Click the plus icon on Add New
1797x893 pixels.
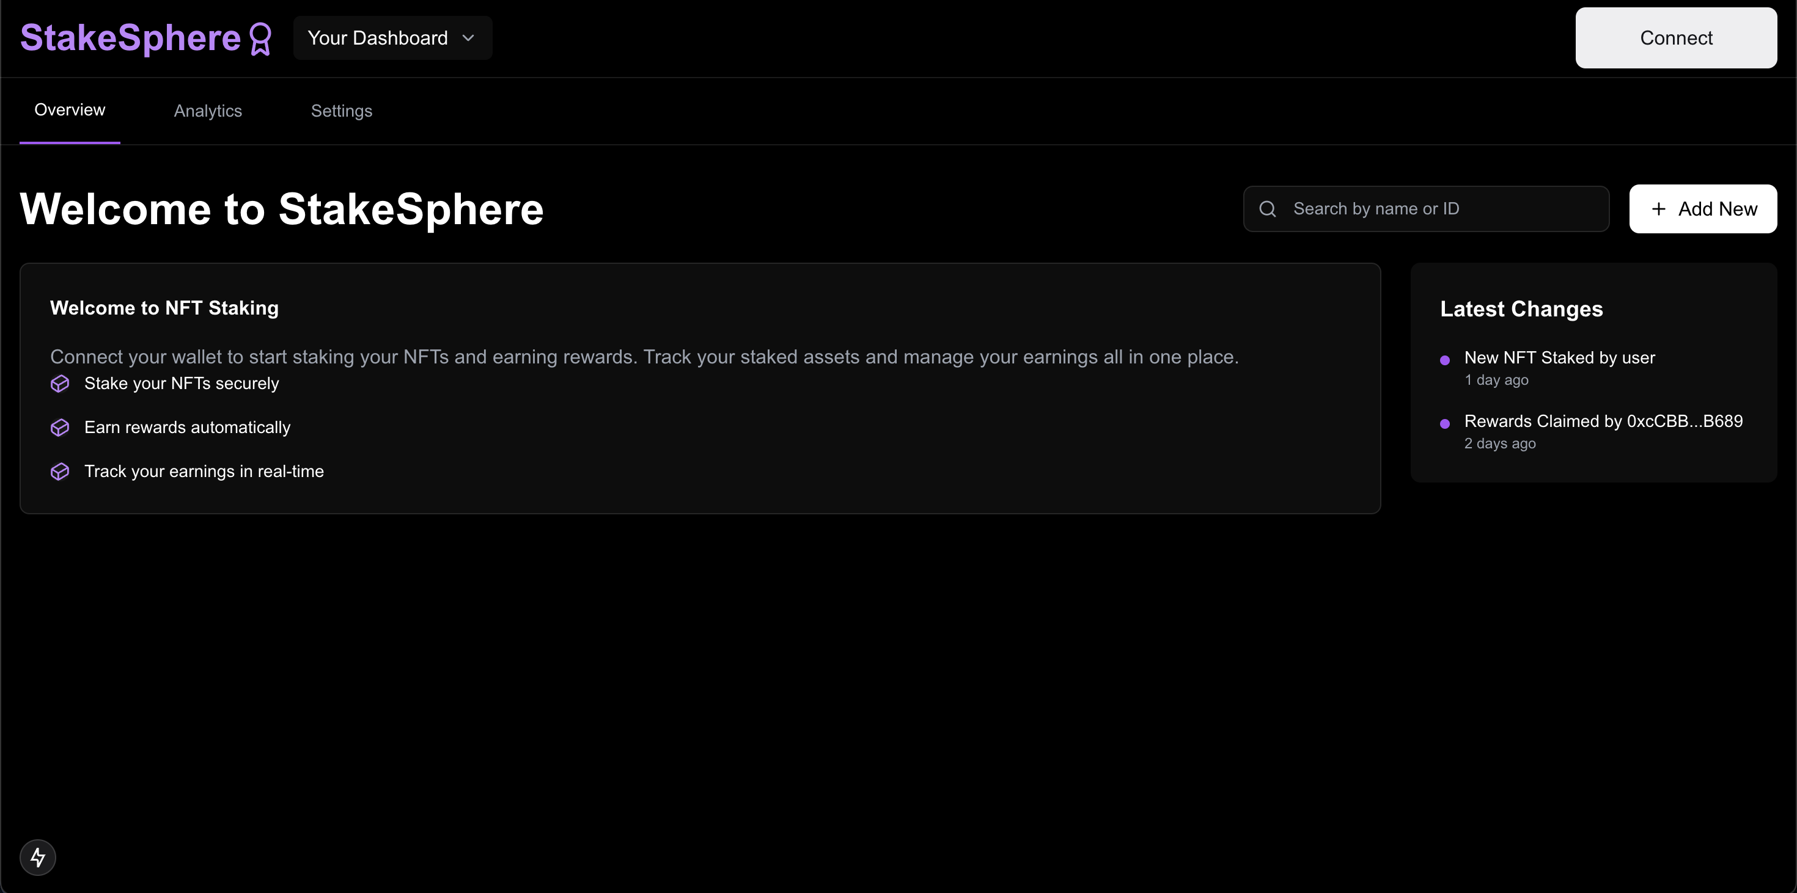pyautogui.click(x=1659, y=208)
